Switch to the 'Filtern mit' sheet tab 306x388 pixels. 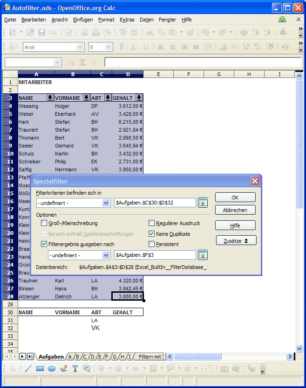coord(150,357)
